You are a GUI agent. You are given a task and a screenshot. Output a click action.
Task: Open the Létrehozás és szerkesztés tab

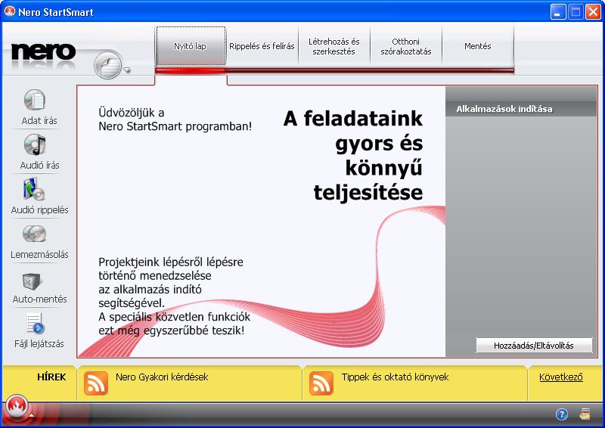[x=334, y=46]
